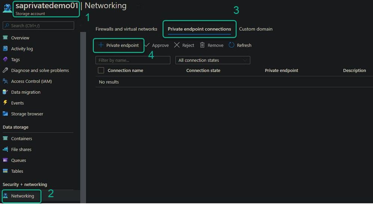The image size is (373, 204).
Task: Open Containers under Data storage
Action: point(22,139)
